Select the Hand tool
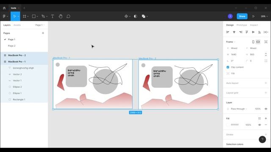The height and width of the screenshot is (152, 271). (60, 16)
